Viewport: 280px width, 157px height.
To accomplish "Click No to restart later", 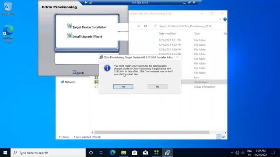I will [157, 86].
